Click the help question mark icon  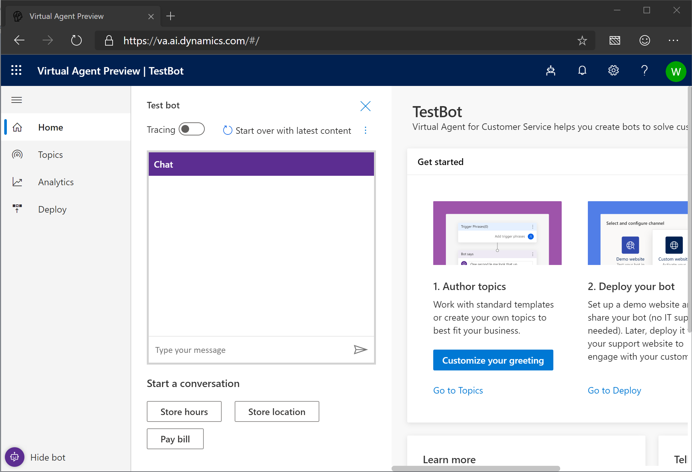(644, 71)
